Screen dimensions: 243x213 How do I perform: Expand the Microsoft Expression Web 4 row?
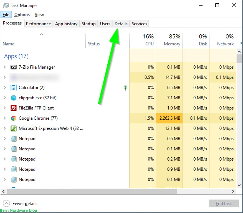(x=5, y=128)
